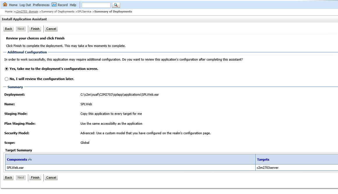Click the Install Application Assistant title
This screenshot has height=194, width=338.
pyautogui.click(x=24, y=19)
